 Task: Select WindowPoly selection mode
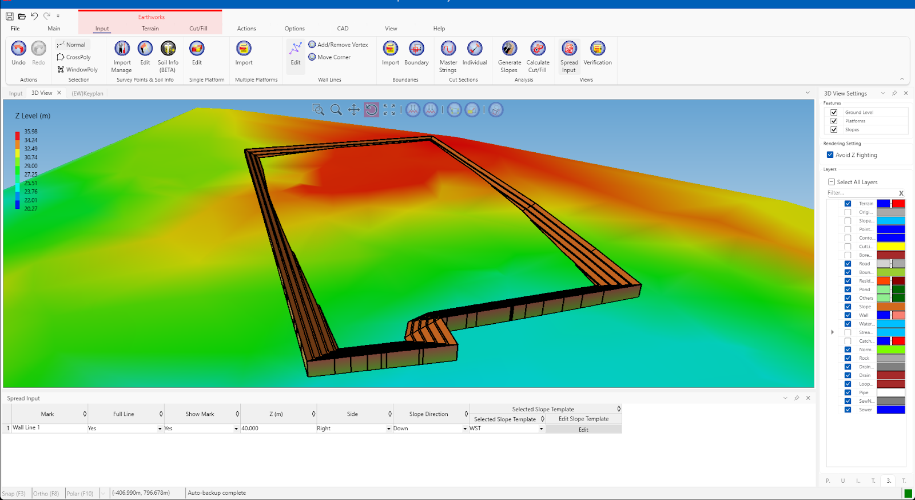click(x=77, y=70)
